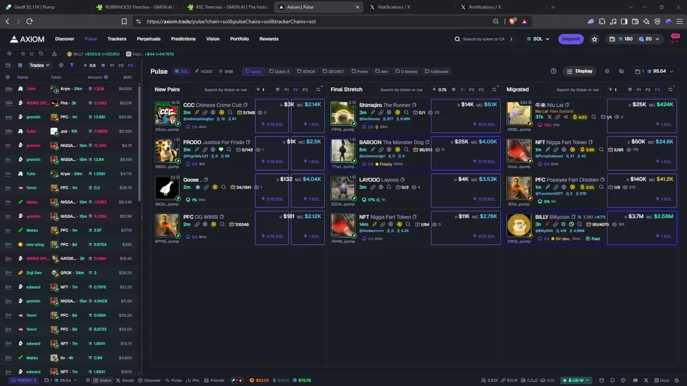Go to Portfolio tab

click(x=239, y=39)
